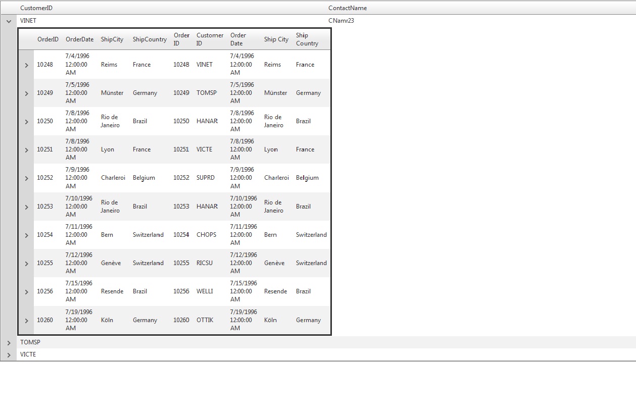Screen dimensions: 636x410
Task: Click the "OrderID" nested column header
Action: (x=48, y=39)
